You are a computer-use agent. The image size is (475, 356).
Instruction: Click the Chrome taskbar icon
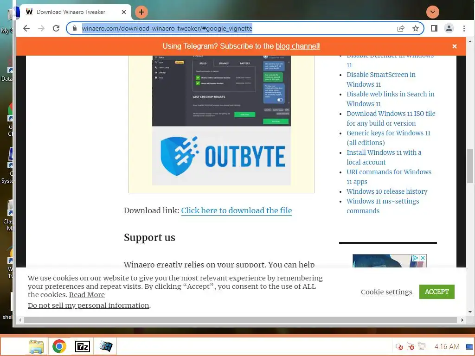tap(59, 346)
